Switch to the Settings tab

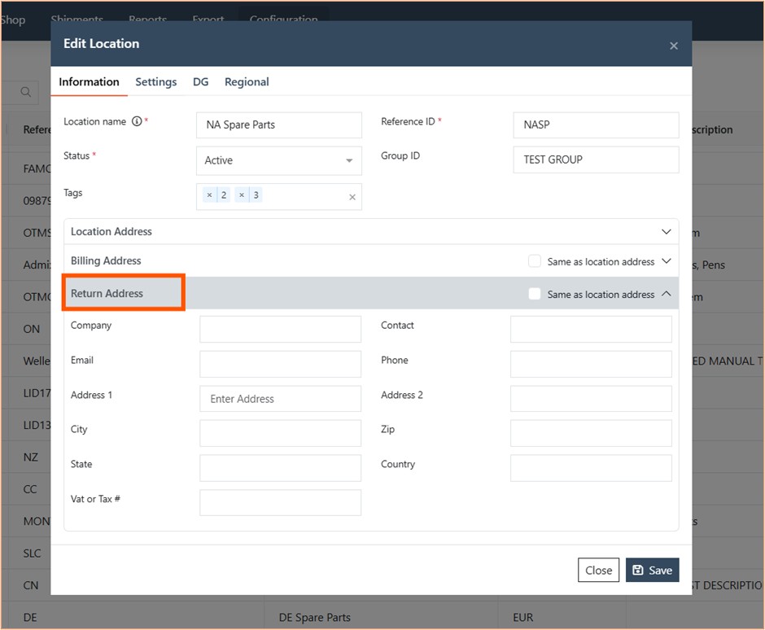pos(156,82)
